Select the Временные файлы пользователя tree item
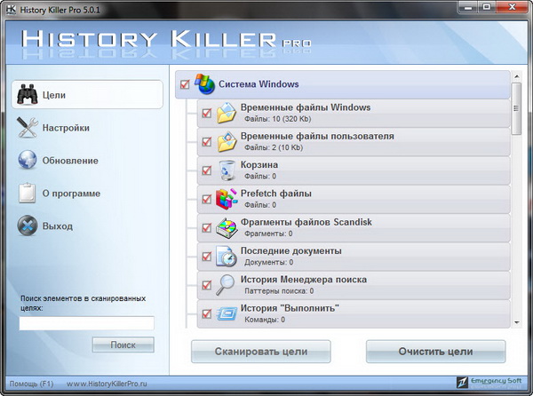The width and height of the screenshot is (533, 396). (317, 136)
